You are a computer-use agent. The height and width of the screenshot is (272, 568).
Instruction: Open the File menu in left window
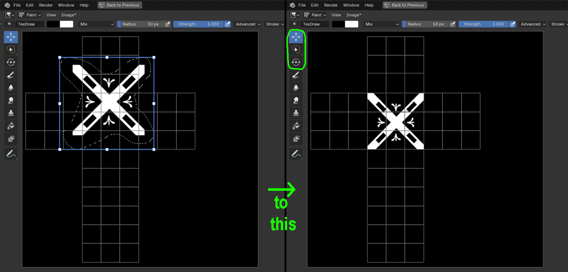pyautogui.click(x=17, y=5)
